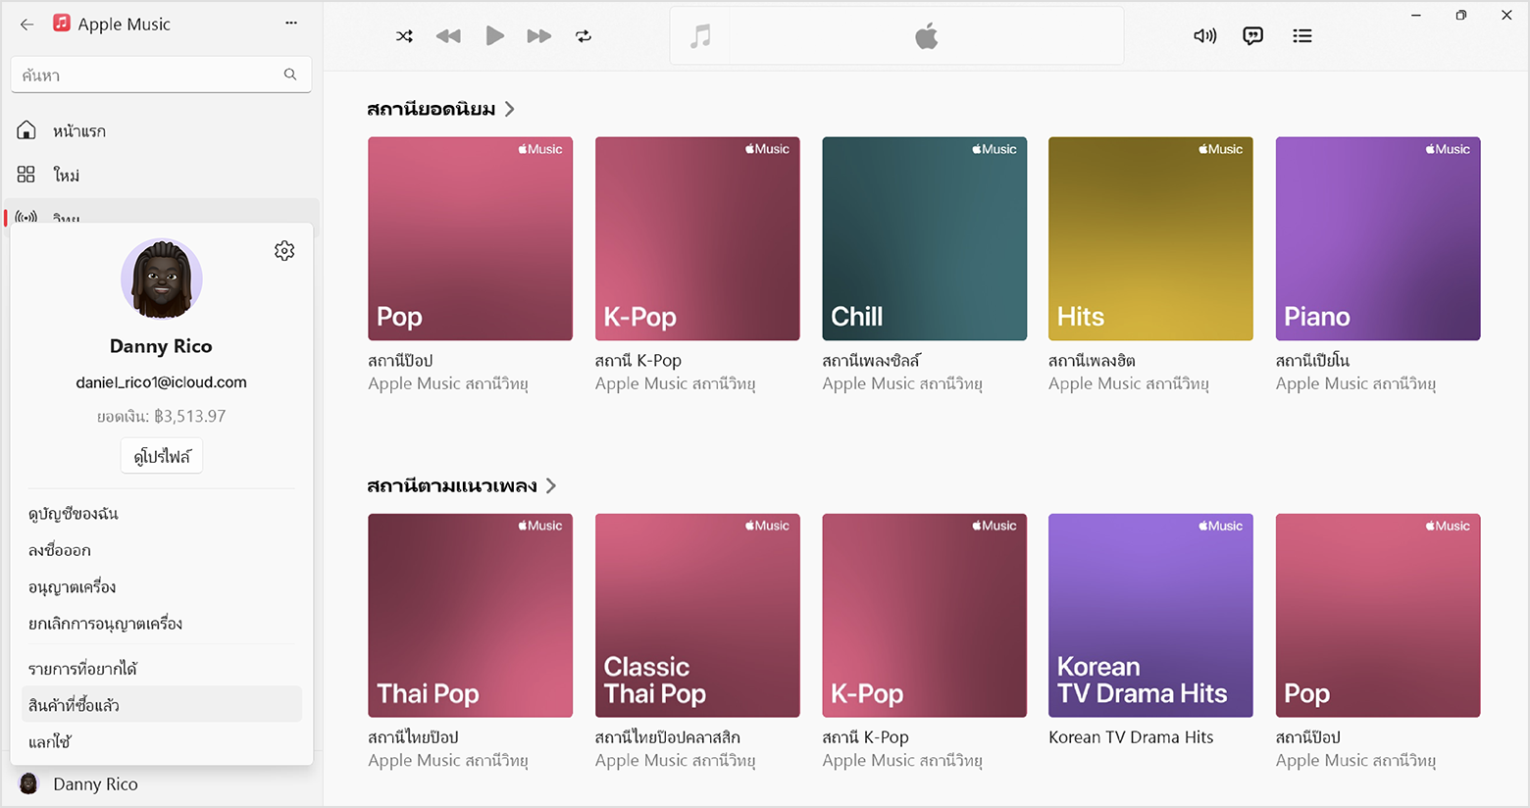Screen dimensions: 1530x808
Task: Open the K-Pop station in สถานียอดนิยม
Action: coord(697,239)
